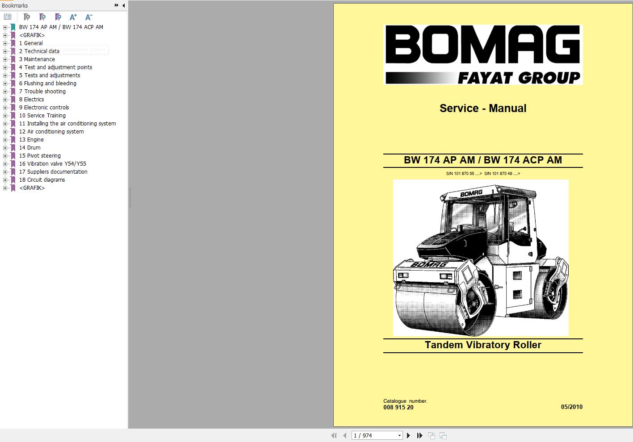
Task: Click the double-arrow expand panel icon
Action: click(x=116, y=5)
